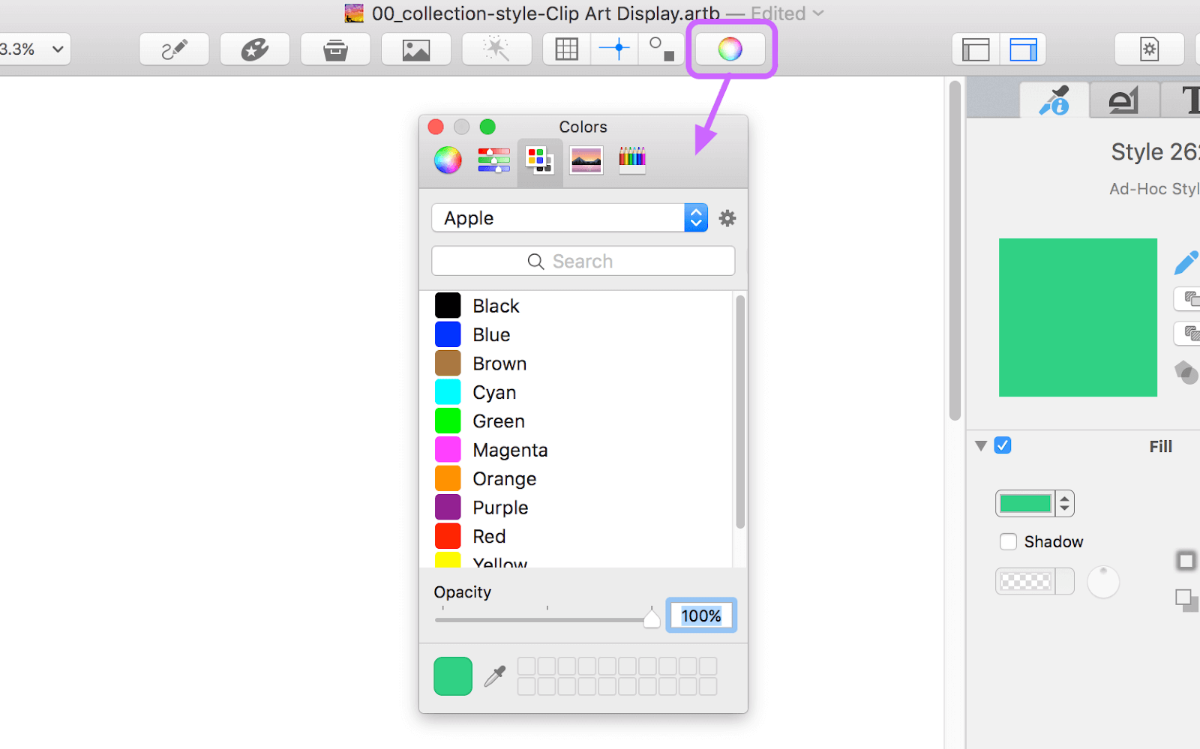Click the color Search field
Viewport: 1200px width, 749px height.
tap(583, 261)
